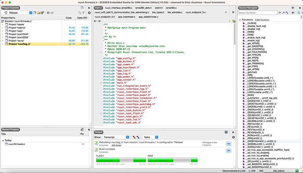Click the pin icon in Recent Projects header
The image size is (303, 173).
tap(82, 130)
